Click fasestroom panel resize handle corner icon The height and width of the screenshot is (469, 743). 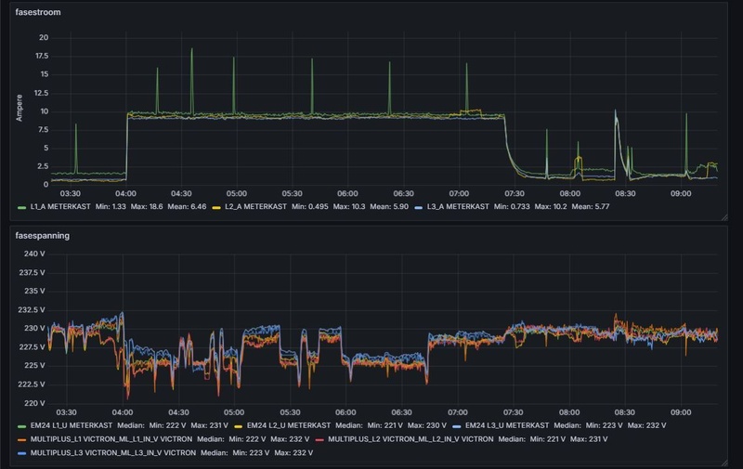[x=724, y=217]
